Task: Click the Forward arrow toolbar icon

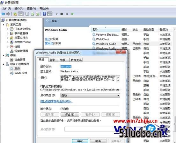Action: pos(8,14)
